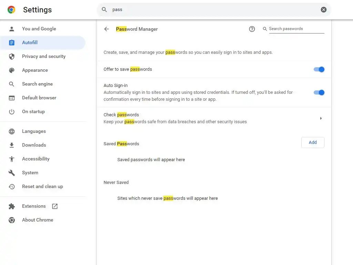The width and height of the screenshot is (353, 265).
Task: Select the Autofill sidebar item
Action: coord(43,42)
